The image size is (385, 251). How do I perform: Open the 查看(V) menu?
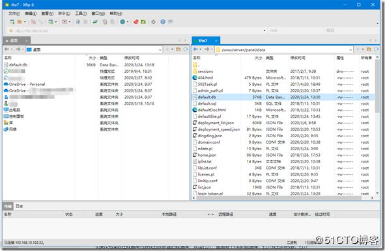point(47,13)
